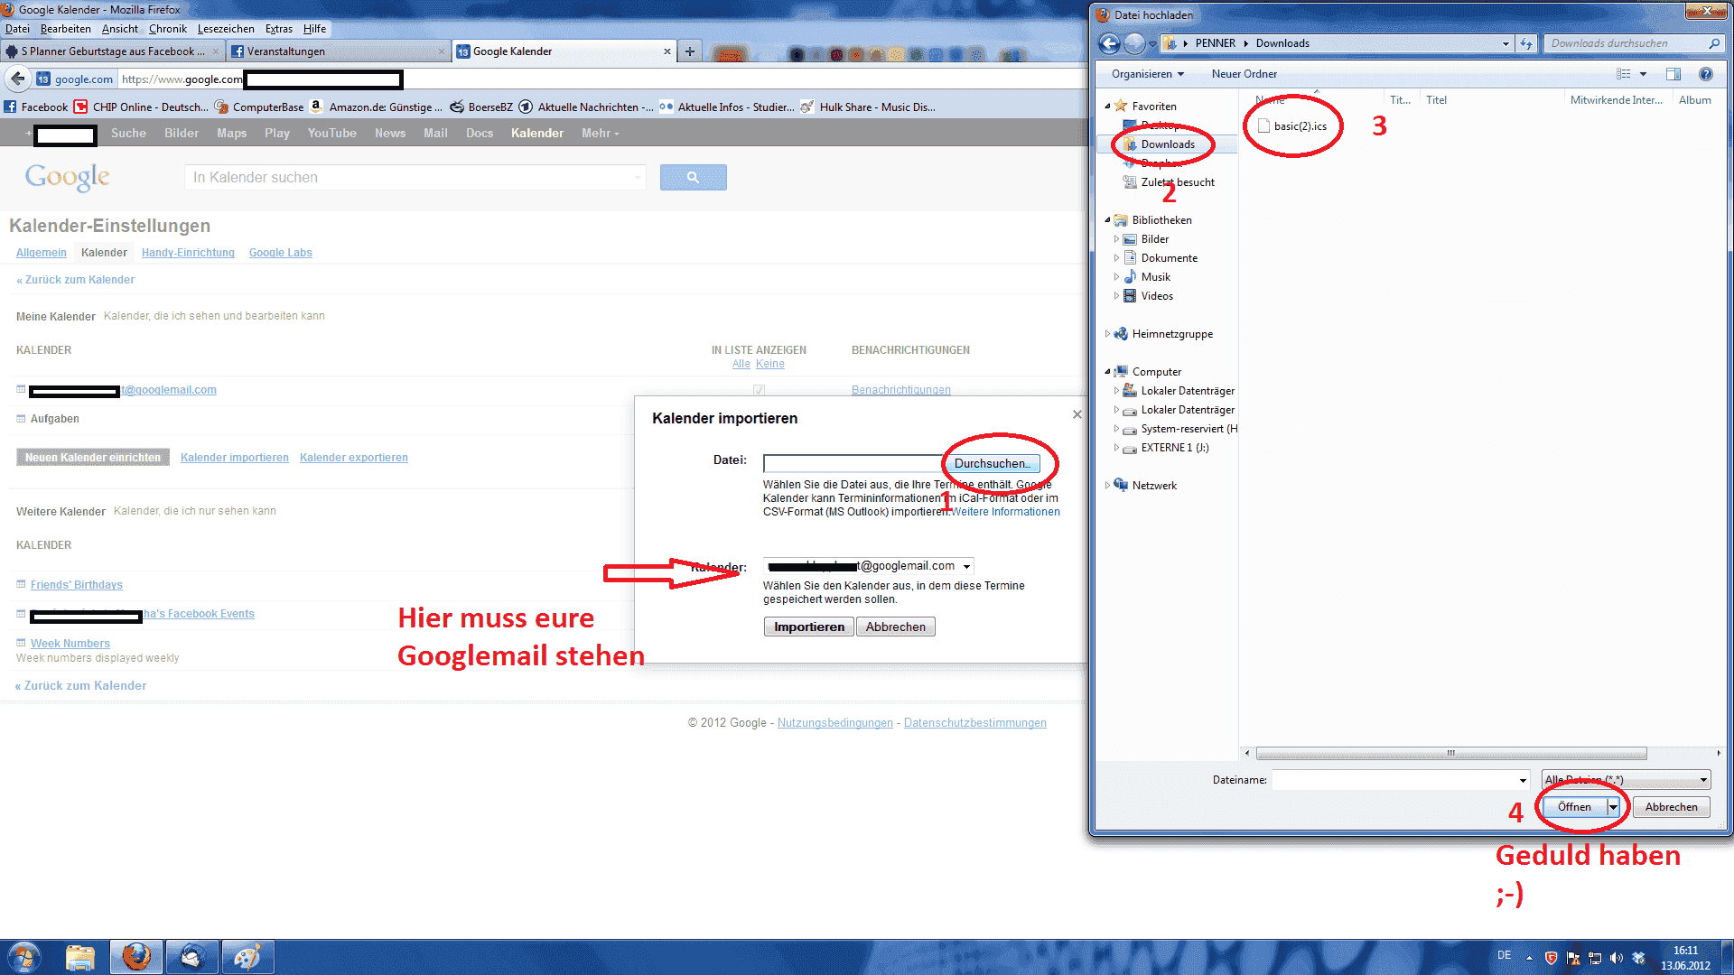Open file dialog help icon

pos(1706,74)
